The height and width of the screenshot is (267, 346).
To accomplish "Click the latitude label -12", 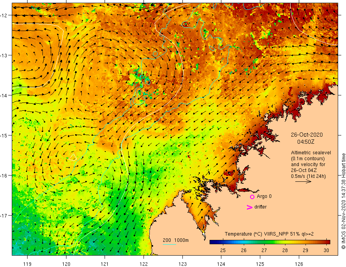I will click(4, 15).
